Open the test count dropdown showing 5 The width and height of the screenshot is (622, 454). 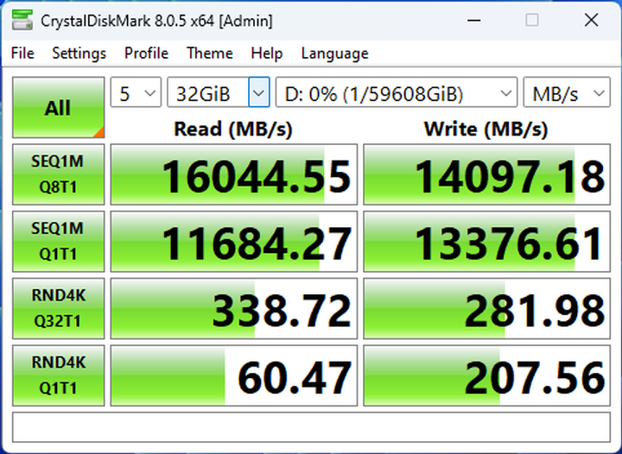point(136,94)
